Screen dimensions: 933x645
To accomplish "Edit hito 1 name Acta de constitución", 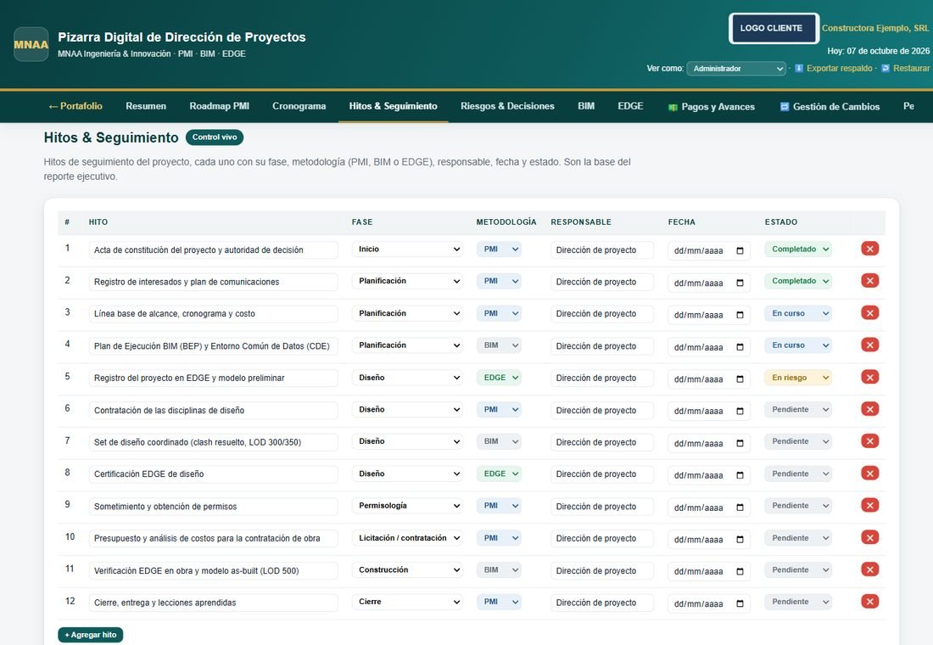I will point(213,250).
